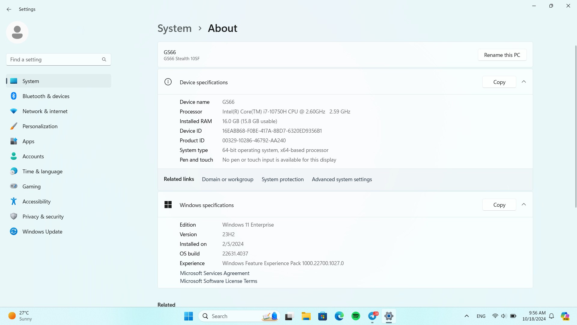Click the Rename this PC button
577x325 pixels.
[502, 55]
